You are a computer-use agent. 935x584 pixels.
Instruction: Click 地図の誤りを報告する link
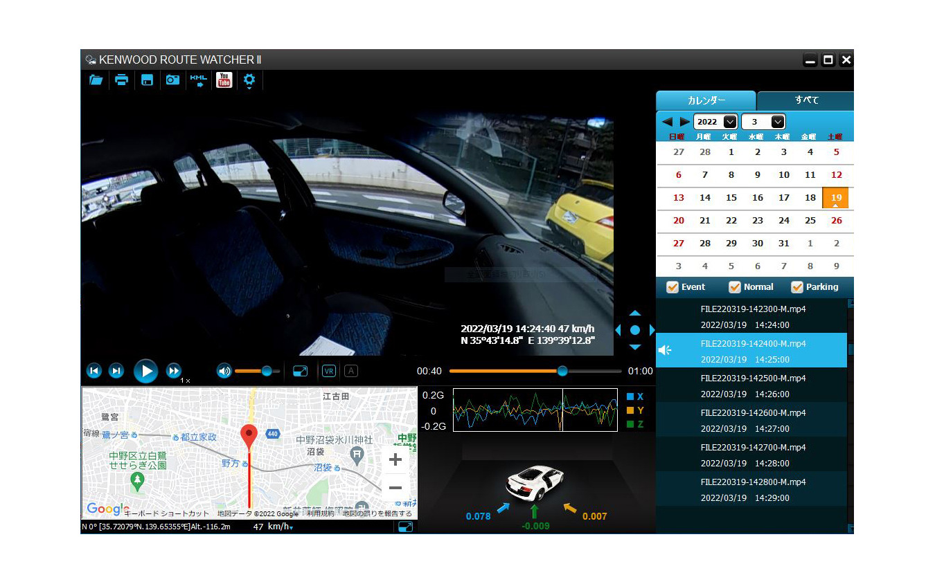coord(377,513)
